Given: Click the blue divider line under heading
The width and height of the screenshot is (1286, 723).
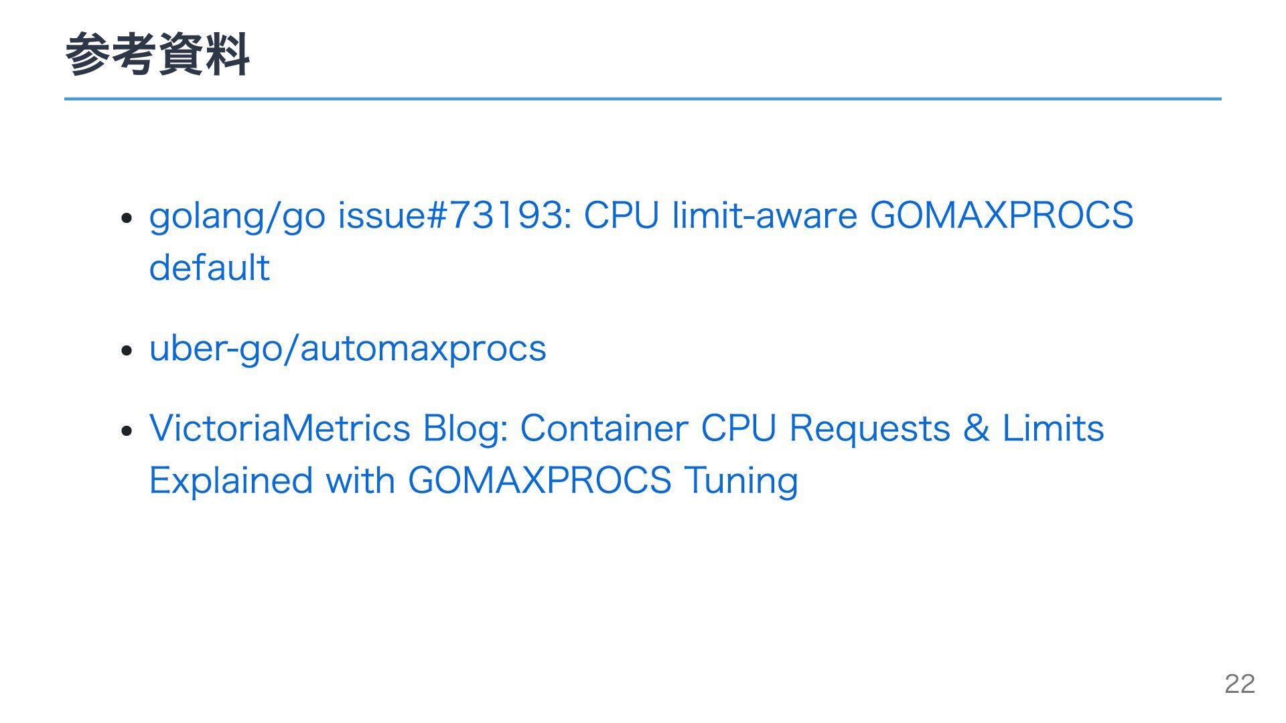Looking at the screenshot, I should coord(643,99).
